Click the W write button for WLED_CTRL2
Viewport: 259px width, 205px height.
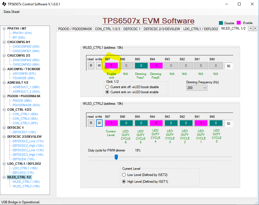pyautogui.click(x=99, y=123)
